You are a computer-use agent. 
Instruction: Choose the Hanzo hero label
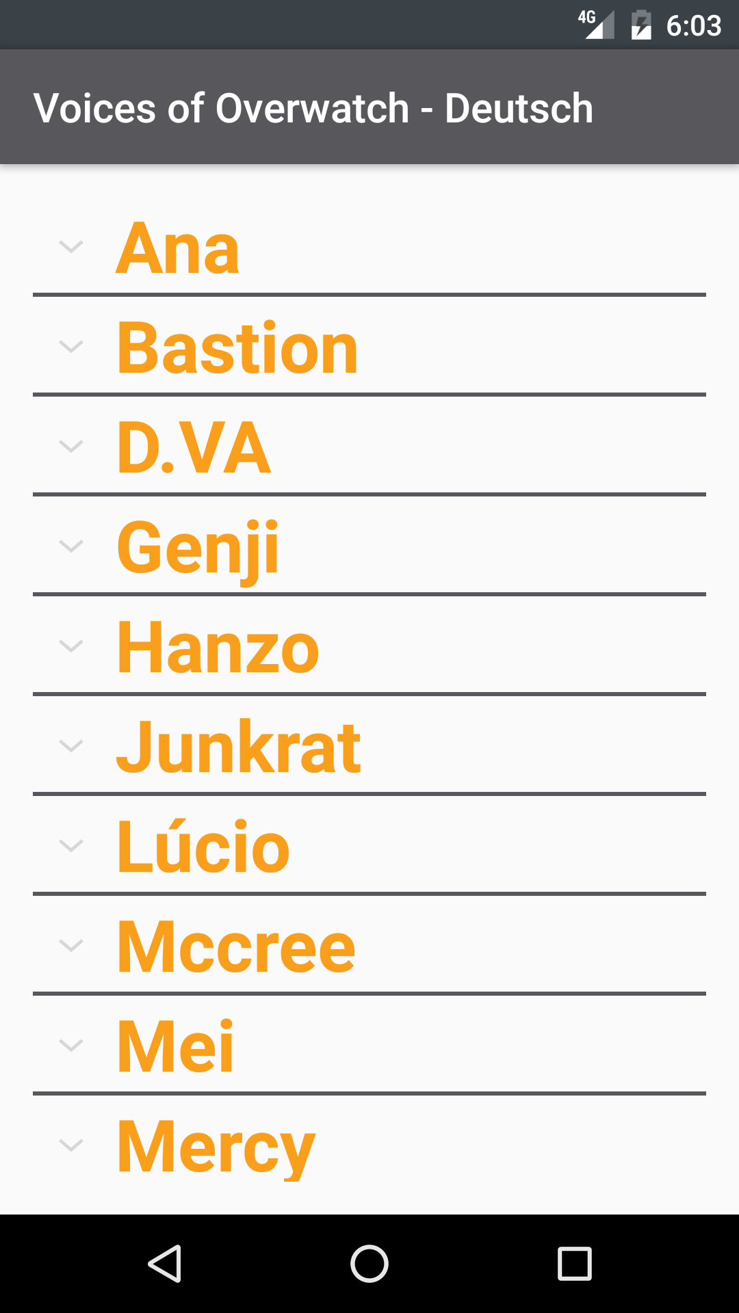(218, 648)
